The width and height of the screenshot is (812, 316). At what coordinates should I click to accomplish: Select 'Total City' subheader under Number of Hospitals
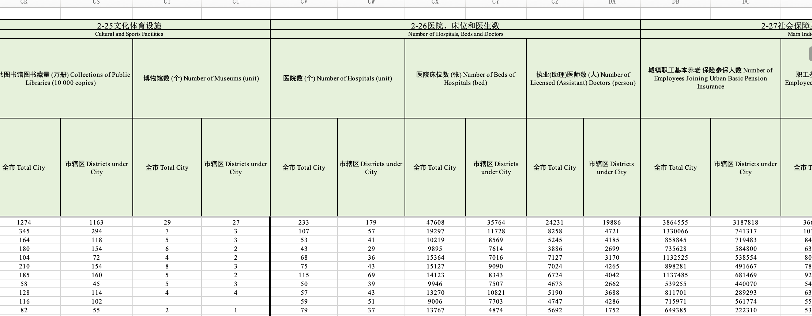click(x=304, y=168)
